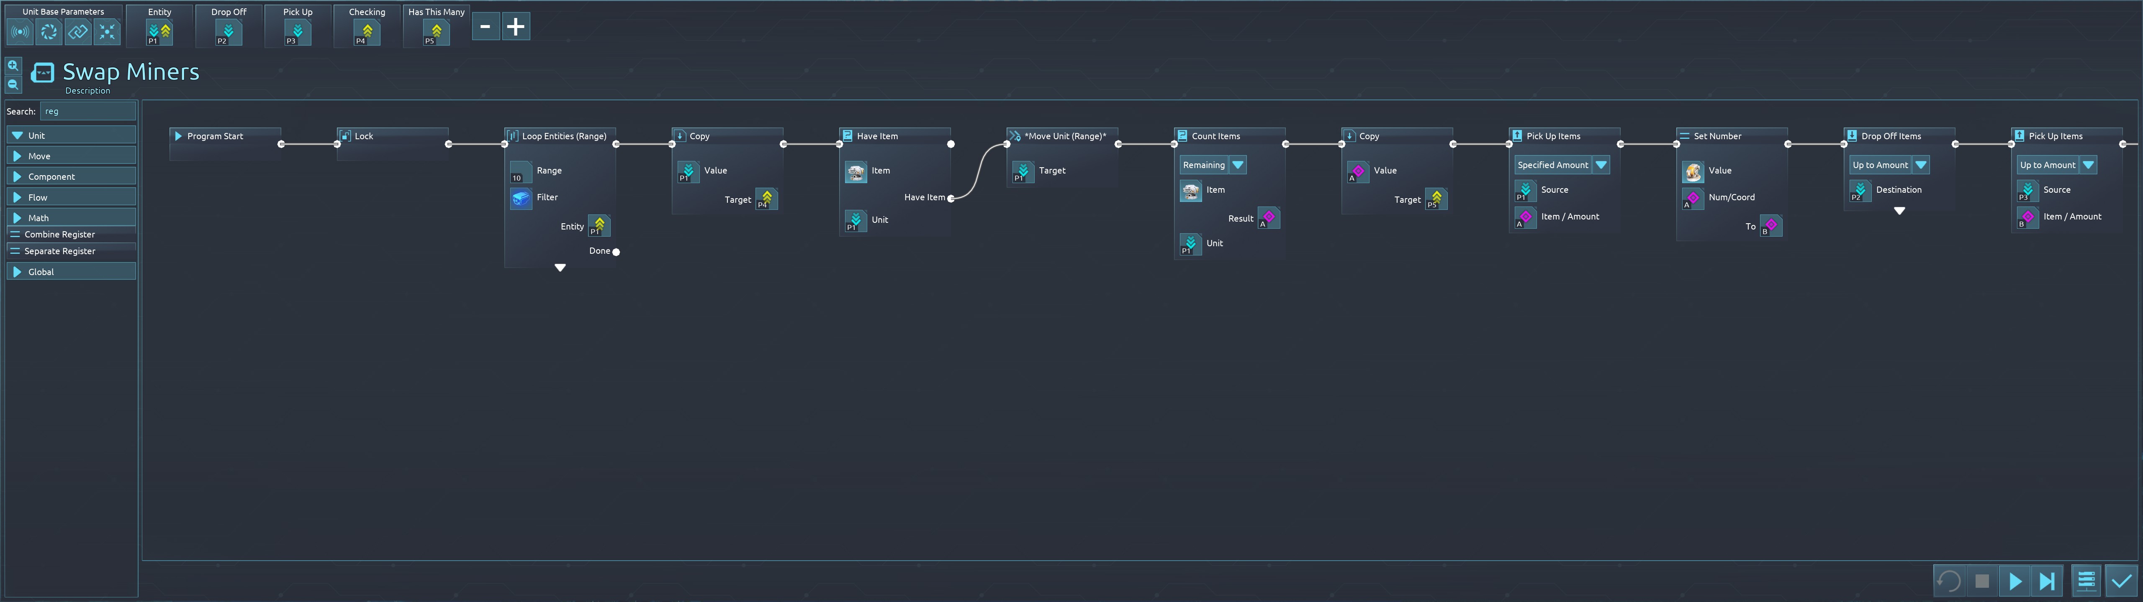The height and width of the screenshot is (602, 2143).
Task: Click the server library list icon
Action: pyautogui.click(x=2086, y=580)
